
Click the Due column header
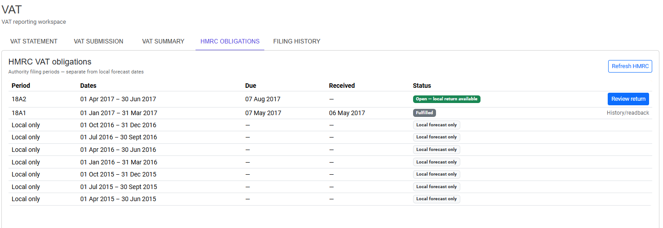pyautogui.click(x=251, y=86)
